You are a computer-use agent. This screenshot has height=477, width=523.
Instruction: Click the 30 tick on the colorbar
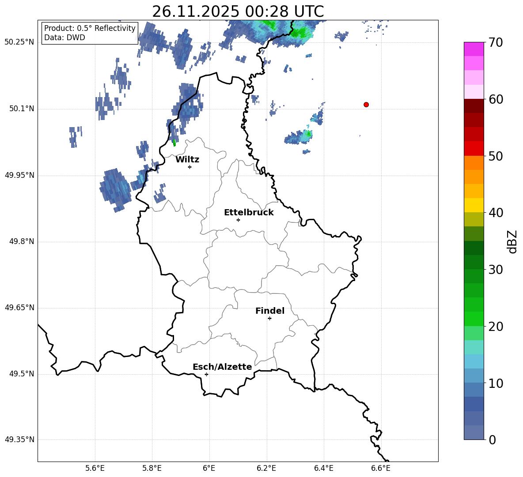pyautogui.click(x=496, y=270)
